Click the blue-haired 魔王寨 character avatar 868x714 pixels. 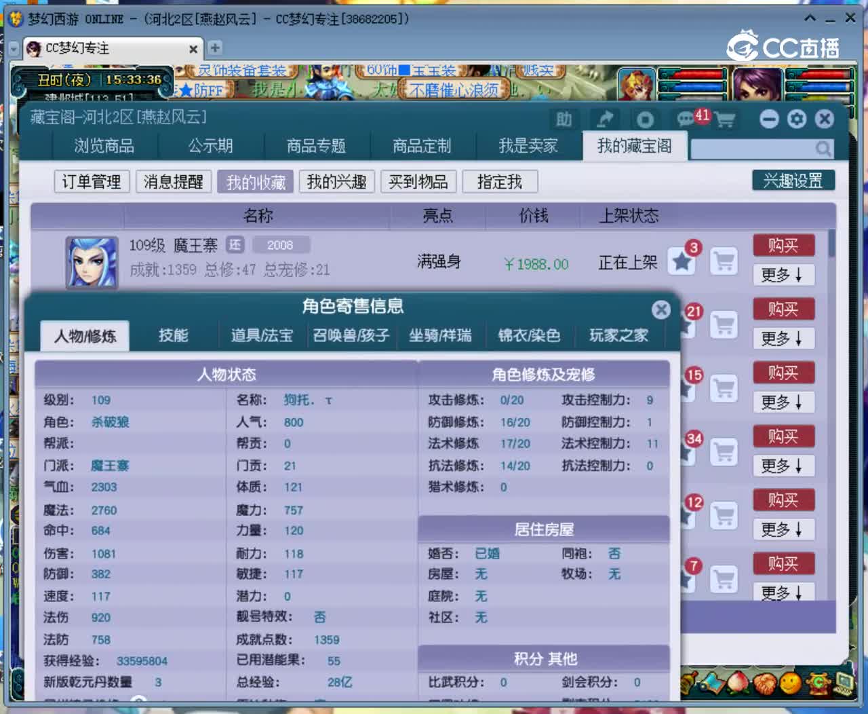(91, 261)
